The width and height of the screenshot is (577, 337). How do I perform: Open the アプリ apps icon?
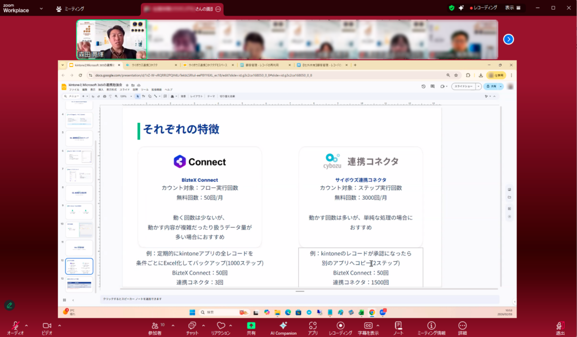(313, 326)
